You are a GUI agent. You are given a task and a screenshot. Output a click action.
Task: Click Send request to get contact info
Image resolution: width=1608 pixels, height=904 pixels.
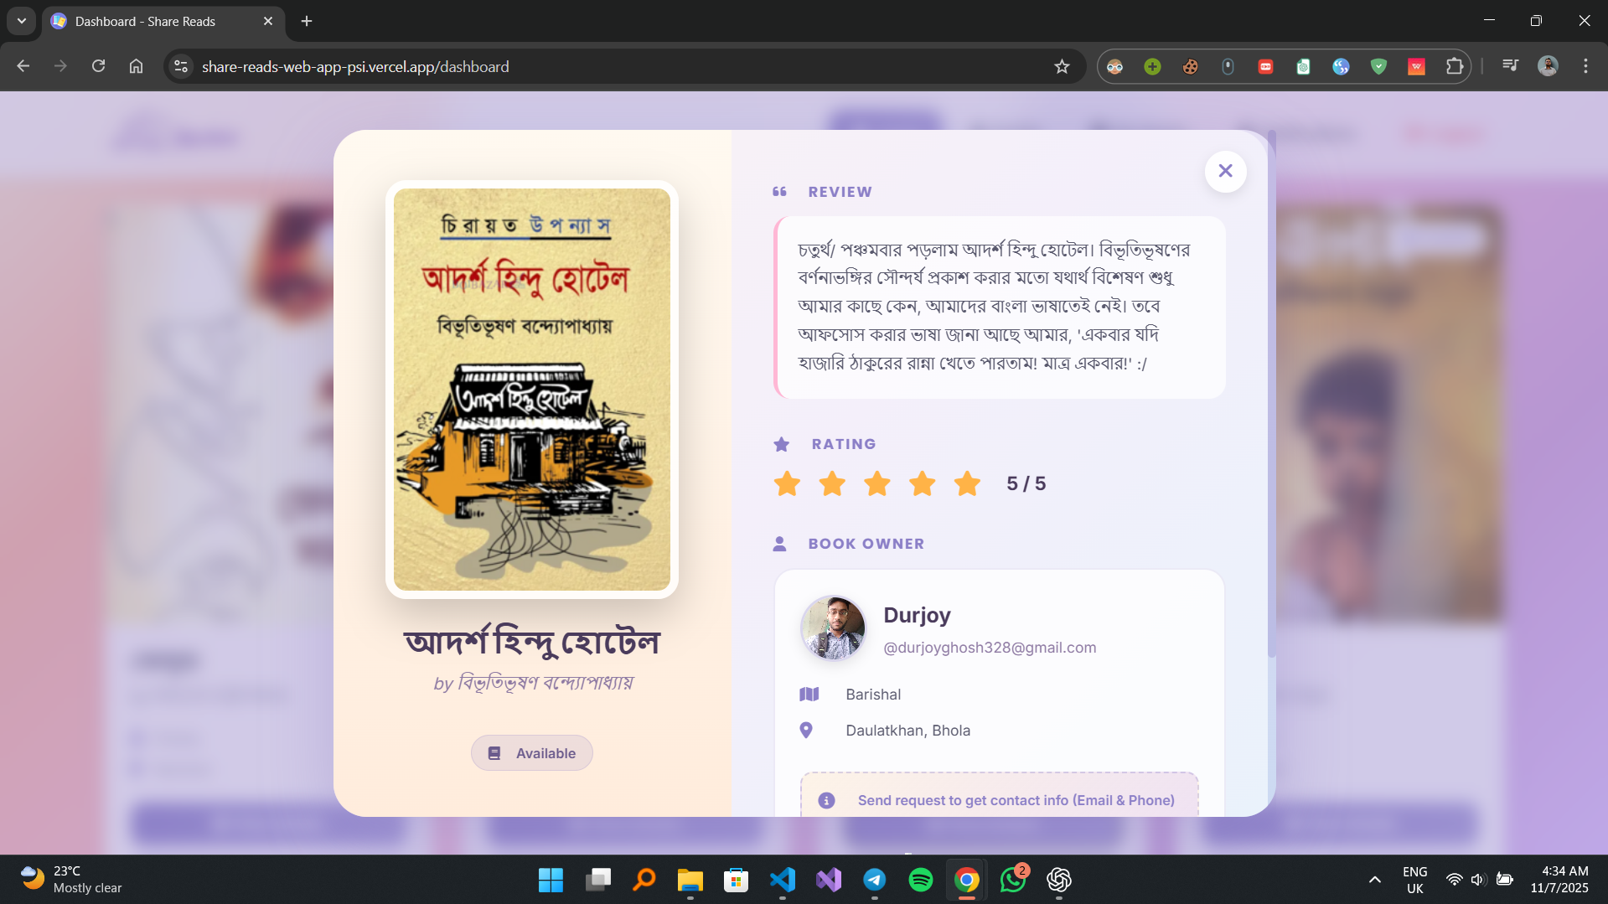point(1016,800)
